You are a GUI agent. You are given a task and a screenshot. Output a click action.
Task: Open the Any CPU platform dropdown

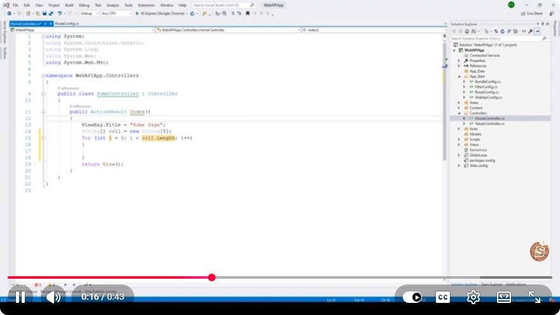[116, 13]
